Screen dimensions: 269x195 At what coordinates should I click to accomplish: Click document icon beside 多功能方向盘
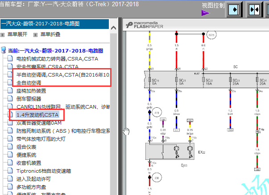click(x=10, y=187)
